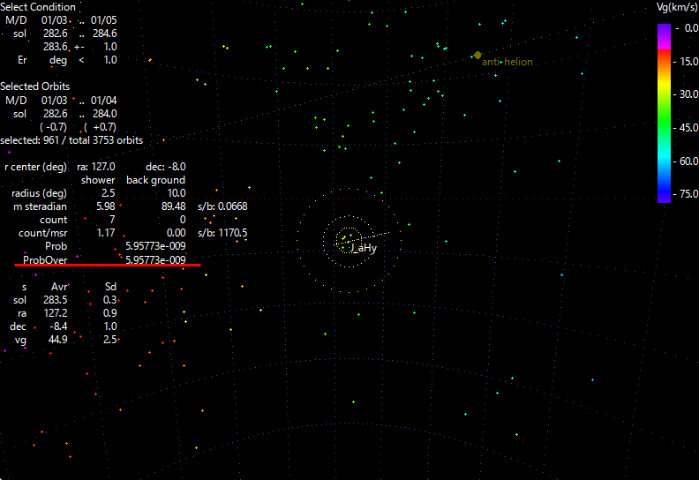Click the Select Condition heading
Image resolution: width=699 pixels, height=480 pixels.
tap(38, 7)
